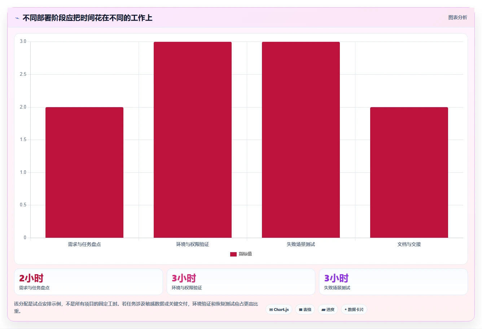Click the 指标值 legend label text
Image resolution: width=482 pixels, height=329 pixels.
point(245,254)
